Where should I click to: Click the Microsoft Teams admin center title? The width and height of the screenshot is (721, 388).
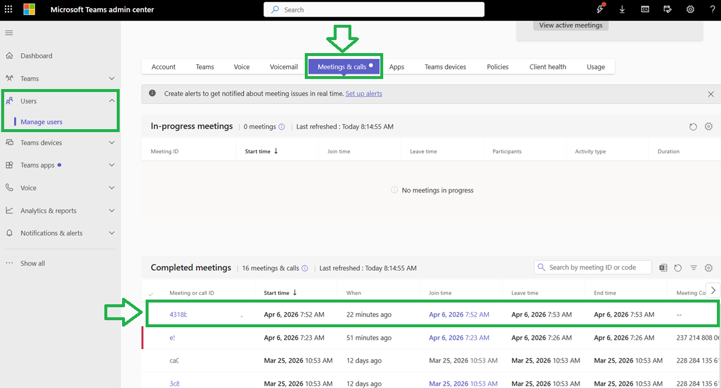[102, 9]
